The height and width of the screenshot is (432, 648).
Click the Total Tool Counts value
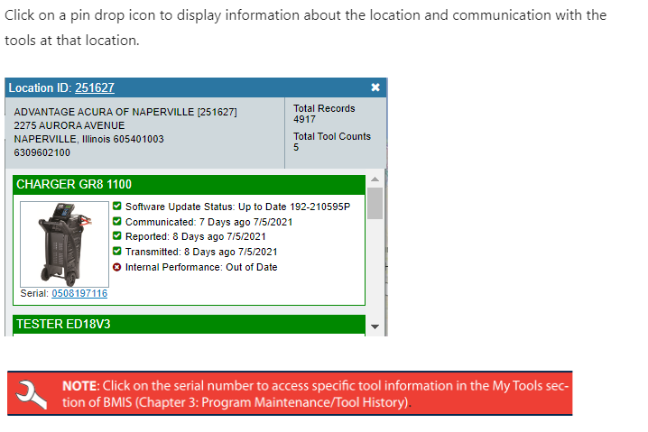[x=296, y=148]
